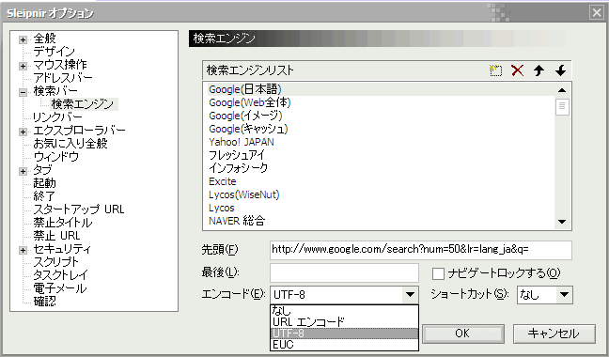The width and height of the screenshot is (609, 357).
Task: Click the OK button
Action: click(x=463, y=334)
